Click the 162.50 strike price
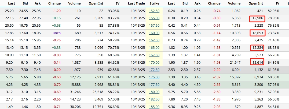Screen dimensions: 289x109 click(154, 40)
